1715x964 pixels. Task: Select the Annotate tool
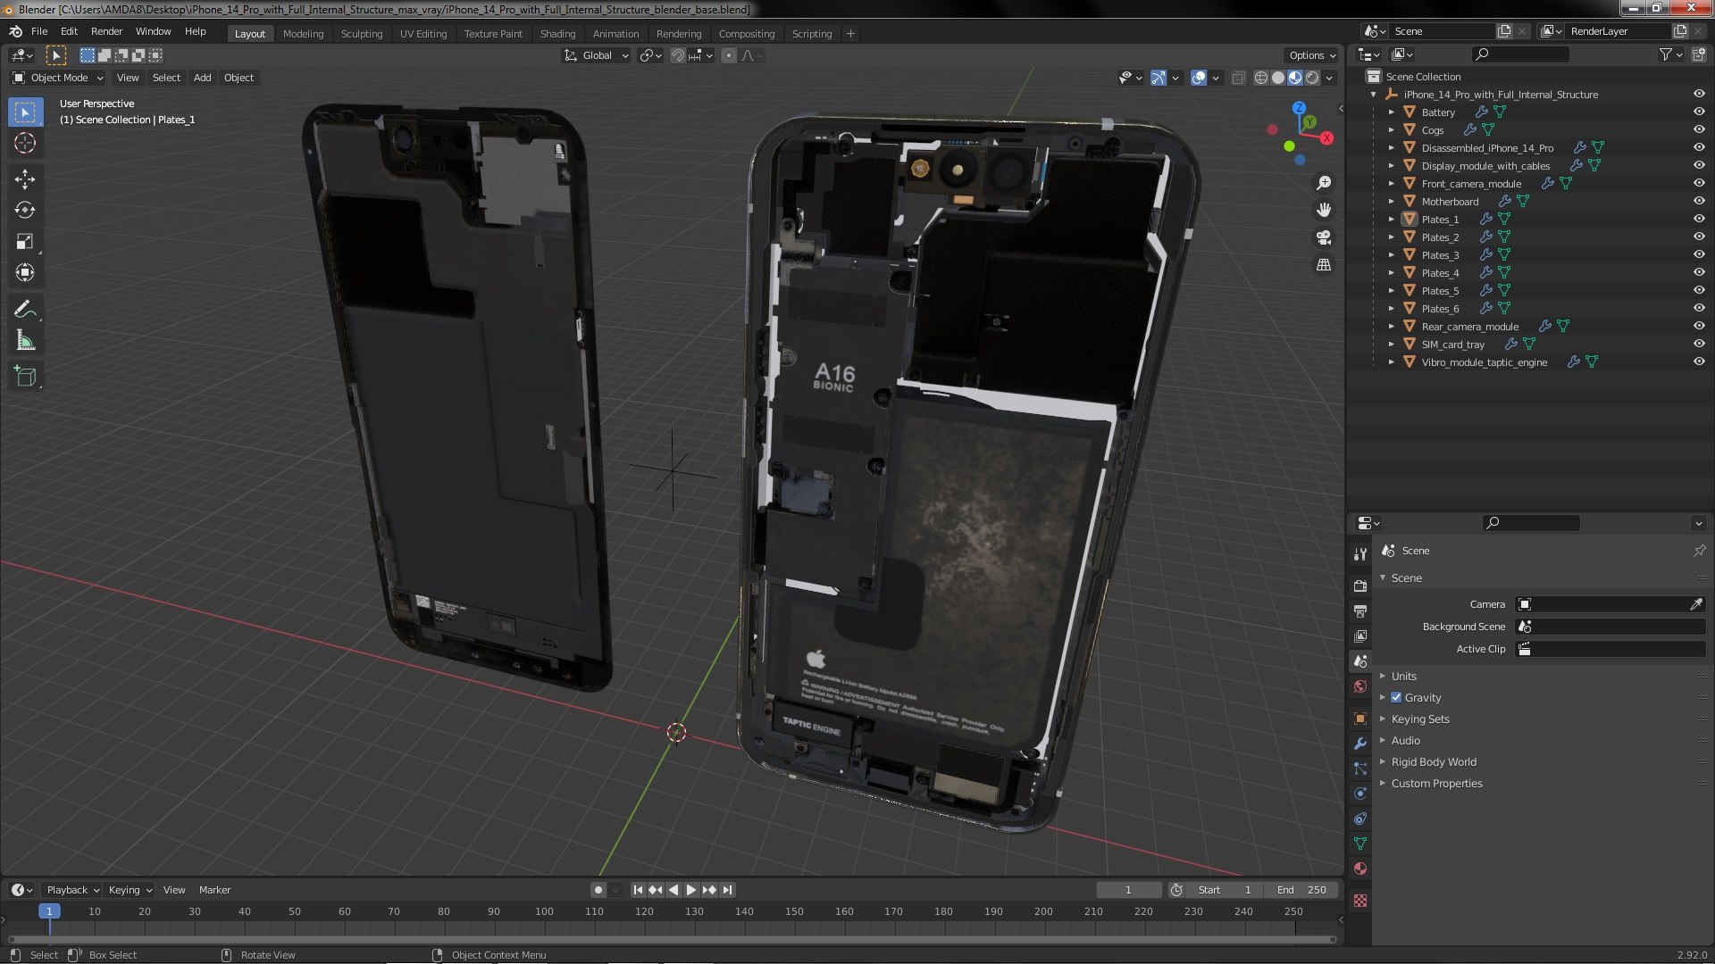(25, 309)
